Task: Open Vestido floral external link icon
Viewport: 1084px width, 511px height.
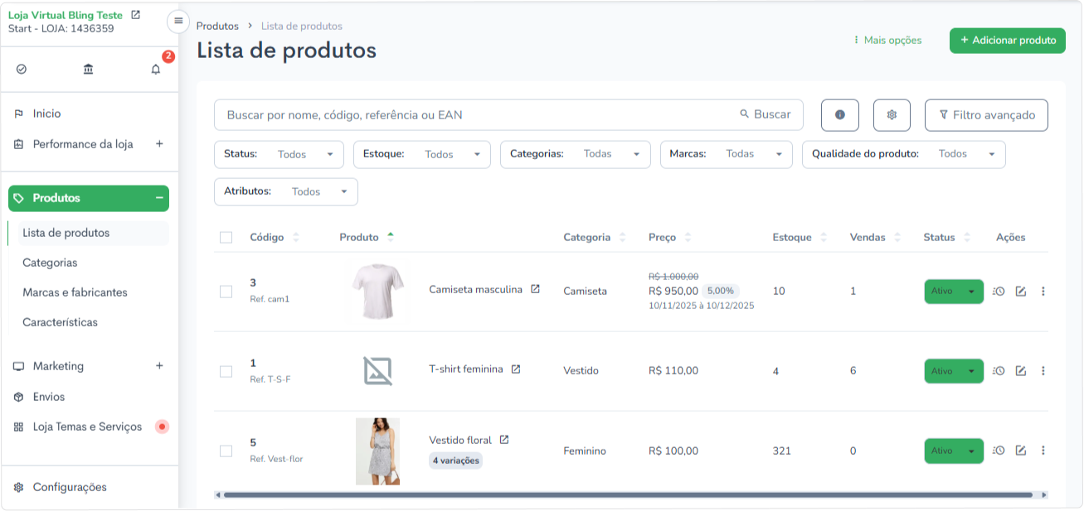Action: click(504, 440)
